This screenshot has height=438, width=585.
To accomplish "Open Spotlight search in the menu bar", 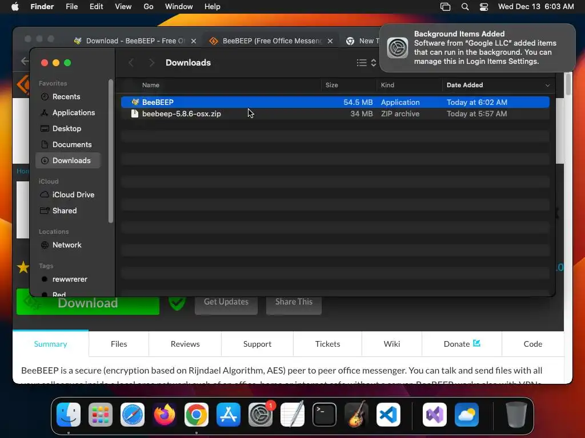I will click(465, 7).
